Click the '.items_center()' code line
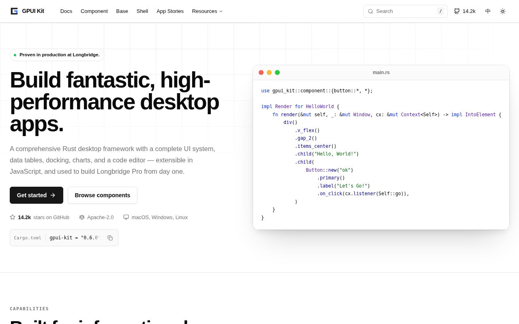 click(x=315, y=146)
